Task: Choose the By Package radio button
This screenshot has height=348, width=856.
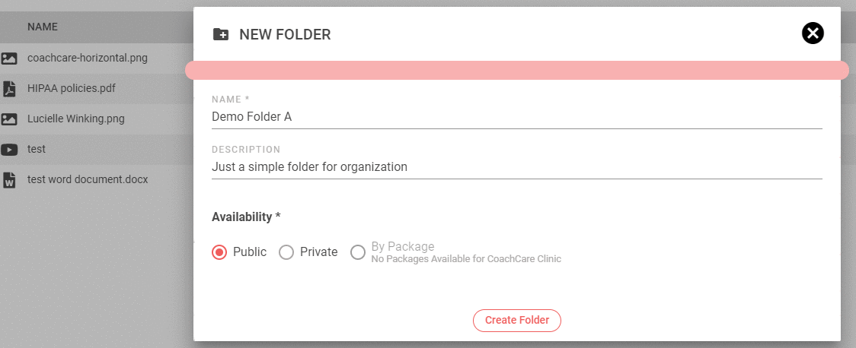Action: click(358, 252)
